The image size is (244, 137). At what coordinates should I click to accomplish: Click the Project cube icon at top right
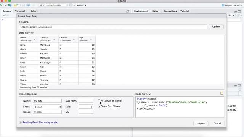(x=223, y=5)
